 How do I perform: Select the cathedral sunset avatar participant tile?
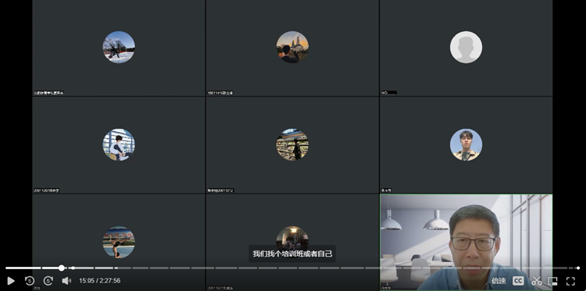click(x=292, y=48)
